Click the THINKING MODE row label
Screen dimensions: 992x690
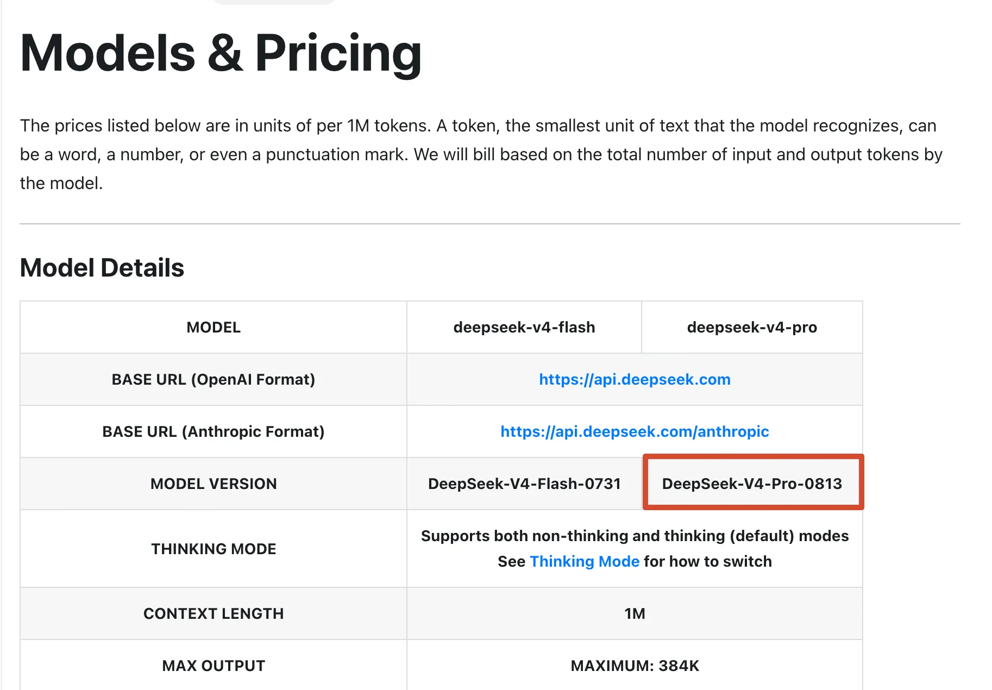[x=214, y=549]
